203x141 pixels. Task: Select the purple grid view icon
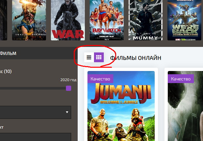pyautogui.click(x=99, y=57)
